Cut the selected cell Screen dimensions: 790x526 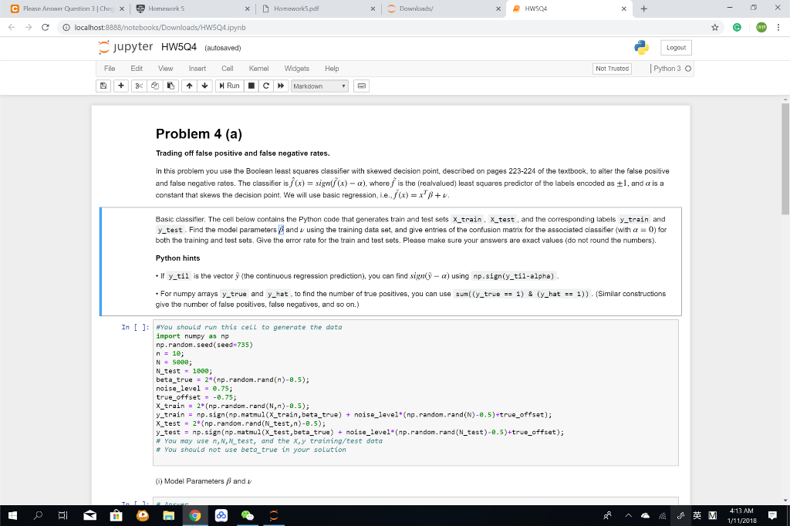coord(137,86)
